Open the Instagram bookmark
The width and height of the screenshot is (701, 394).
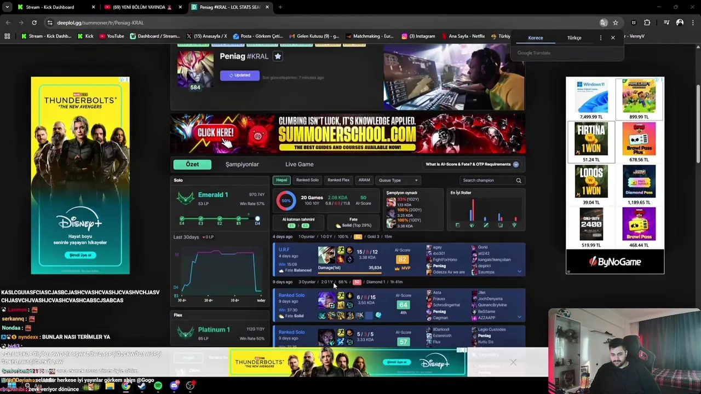(x=418, y=36)
